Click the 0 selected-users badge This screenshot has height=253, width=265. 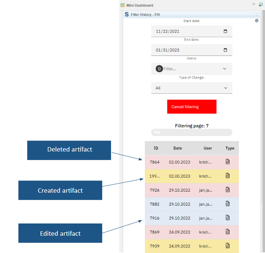159,69
